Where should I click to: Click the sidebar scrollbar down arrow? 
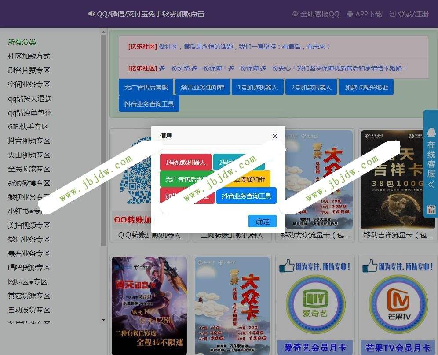(x=104, y=319)
